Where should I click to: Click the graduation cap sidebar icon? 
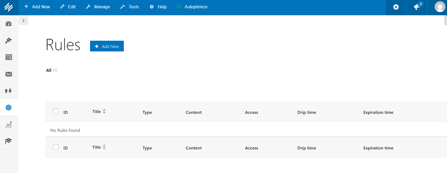[x=9, y=141]
